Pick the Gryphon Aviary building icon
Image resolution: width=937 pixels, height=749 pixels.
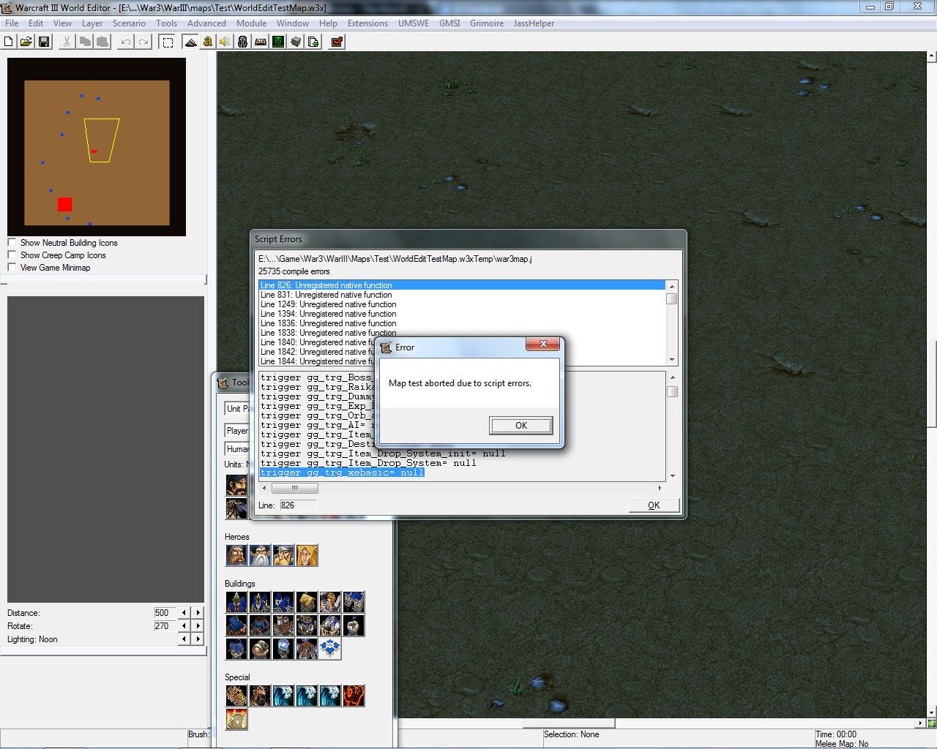click(330, 625)
